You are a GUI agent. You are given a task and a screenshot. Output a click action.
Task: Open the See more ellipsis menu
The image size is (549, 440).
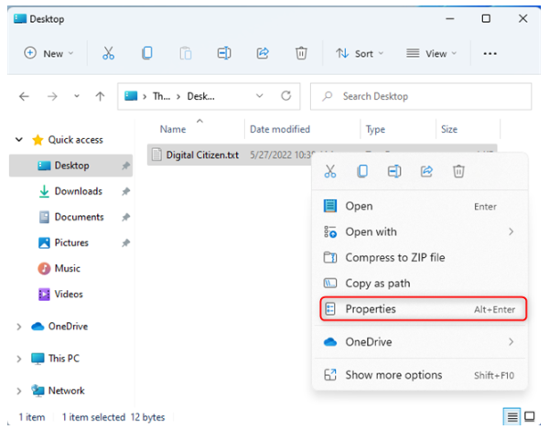pos(490,54)
